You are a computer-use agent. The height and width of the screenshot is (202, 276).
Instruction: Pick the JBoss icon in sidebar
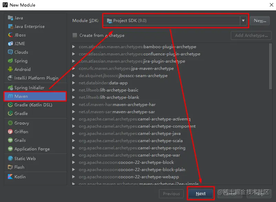pos(10,35)
